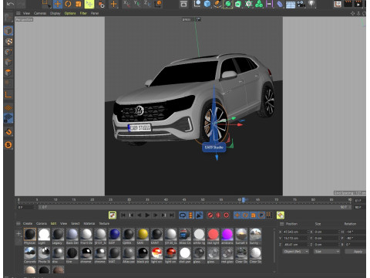Open the viewport Options menu

pyautogui.click(x=70, y=13)
